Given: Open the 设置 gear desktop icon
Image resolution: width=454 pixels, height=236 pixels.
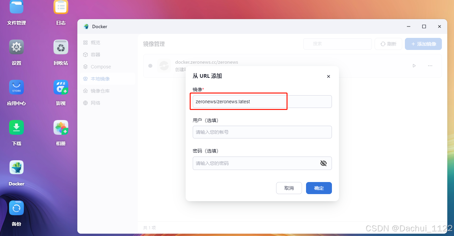Looking at the screenshot, I should (x=16, y=47).
